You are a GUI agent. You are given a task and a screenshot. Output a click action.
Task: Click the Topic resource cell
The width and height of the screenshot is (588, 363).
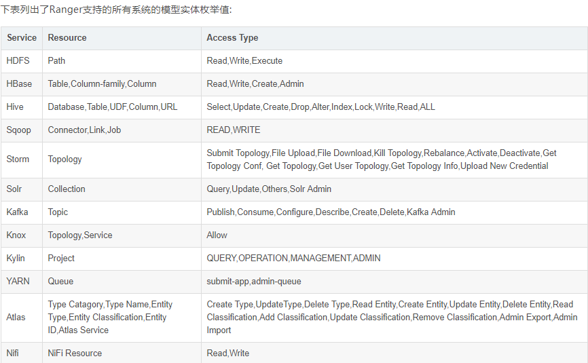click(122, 212)
